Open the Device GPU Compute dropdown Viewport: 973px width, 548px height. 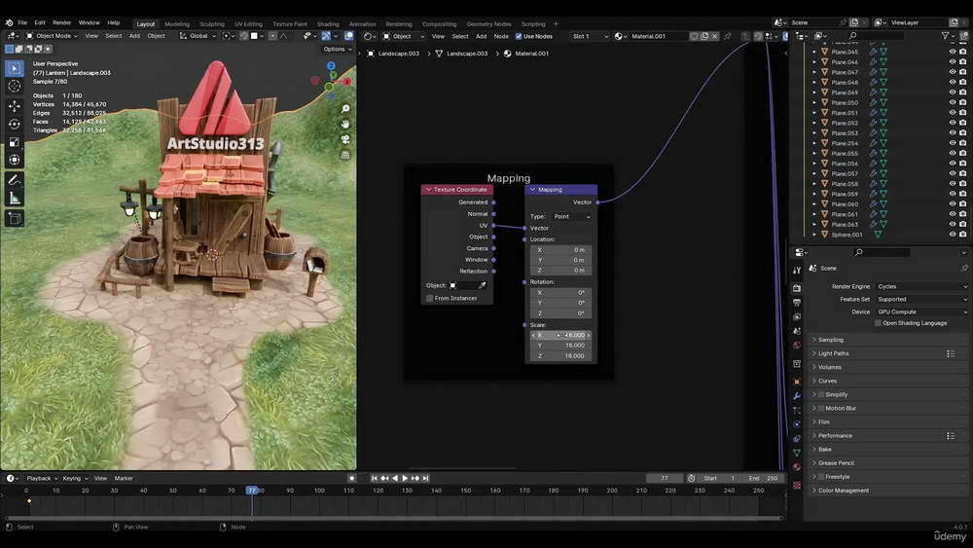point(921,312)
